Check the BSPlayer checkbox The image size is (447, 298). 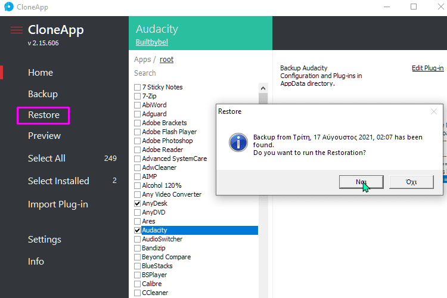coord(138,275)
